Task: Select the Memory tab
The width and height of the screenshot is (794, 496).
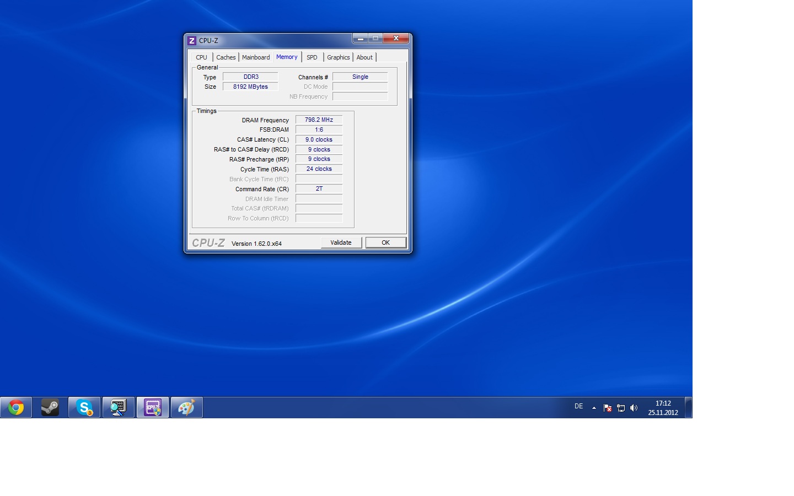Action: pyautogui.click(x=287, y=57)
